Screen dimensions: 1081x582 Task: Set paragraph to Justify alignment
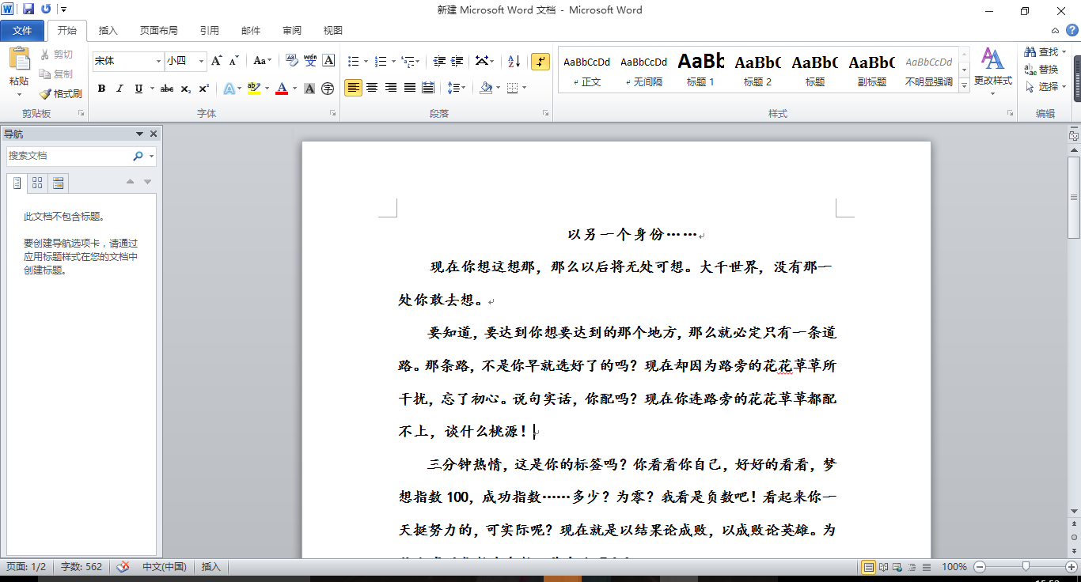point(409,88)
